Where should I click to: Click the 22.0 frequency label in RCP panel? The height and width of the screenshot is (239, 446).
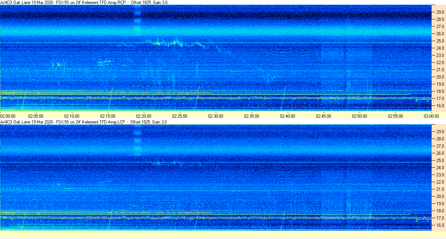click(440, 63)
